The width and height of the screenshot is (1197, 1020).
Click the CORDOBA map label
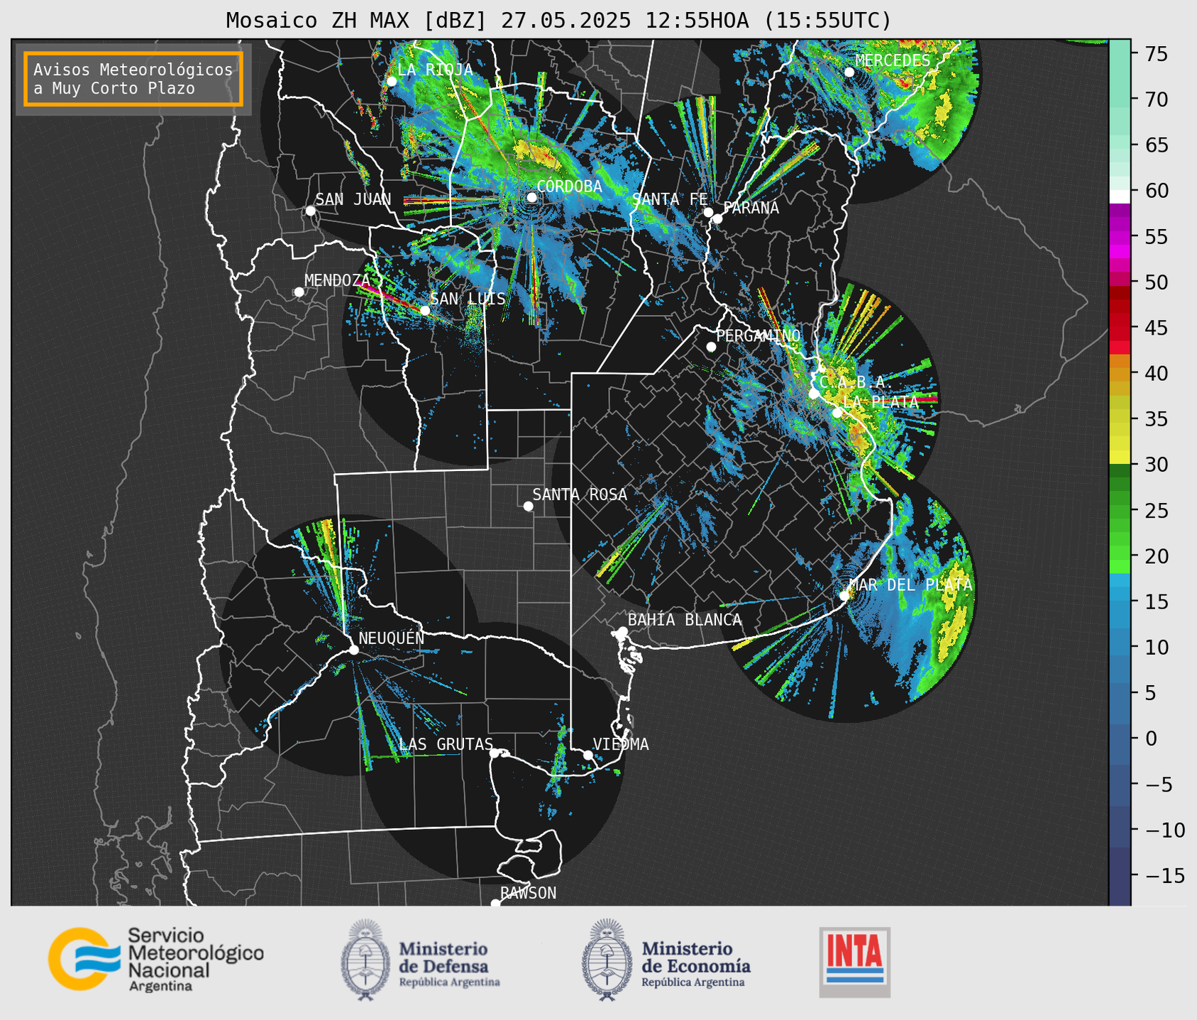pyautogui.click(x=569, y=187)
